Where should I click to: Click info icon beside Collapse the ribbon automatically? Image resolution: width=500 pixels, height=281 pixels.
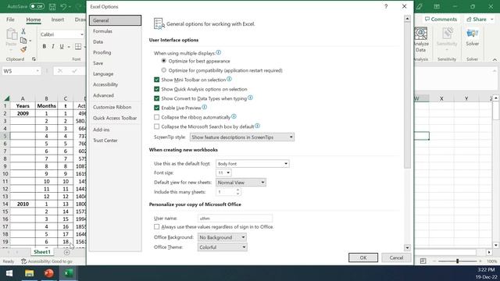[234, 116]
